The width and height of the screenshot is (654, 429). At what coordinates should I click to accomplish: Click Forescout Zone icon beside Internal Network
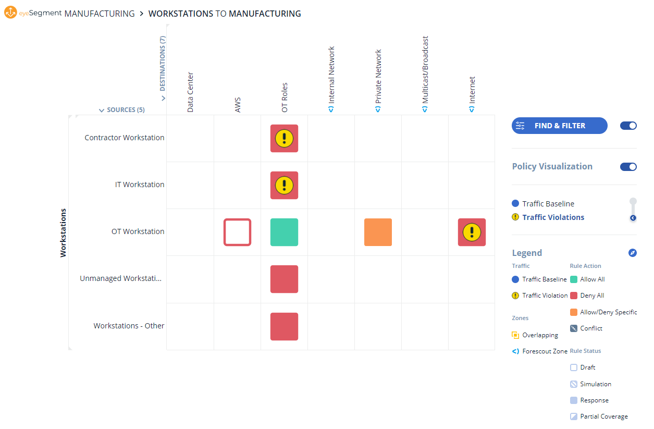331,109
